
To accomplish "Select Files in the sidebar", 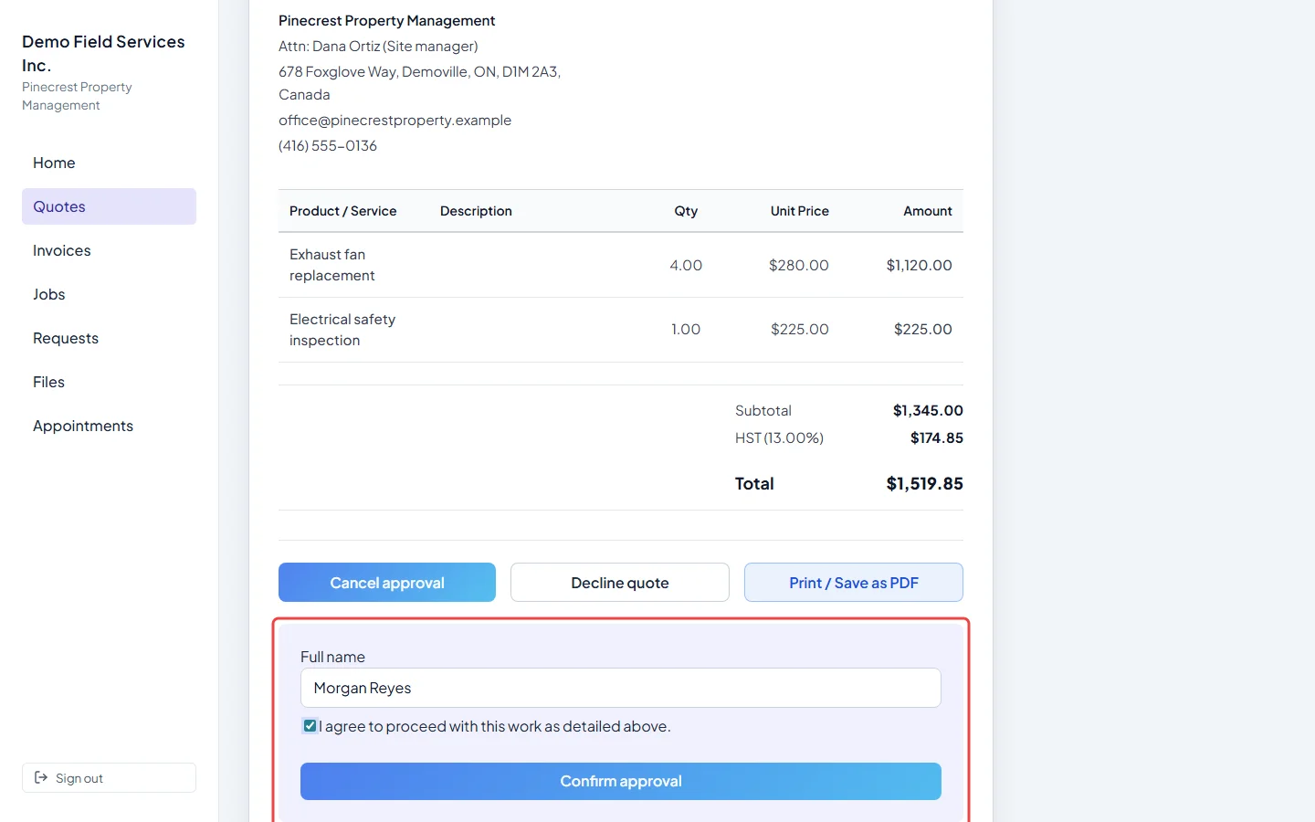I will pos(109,382).
